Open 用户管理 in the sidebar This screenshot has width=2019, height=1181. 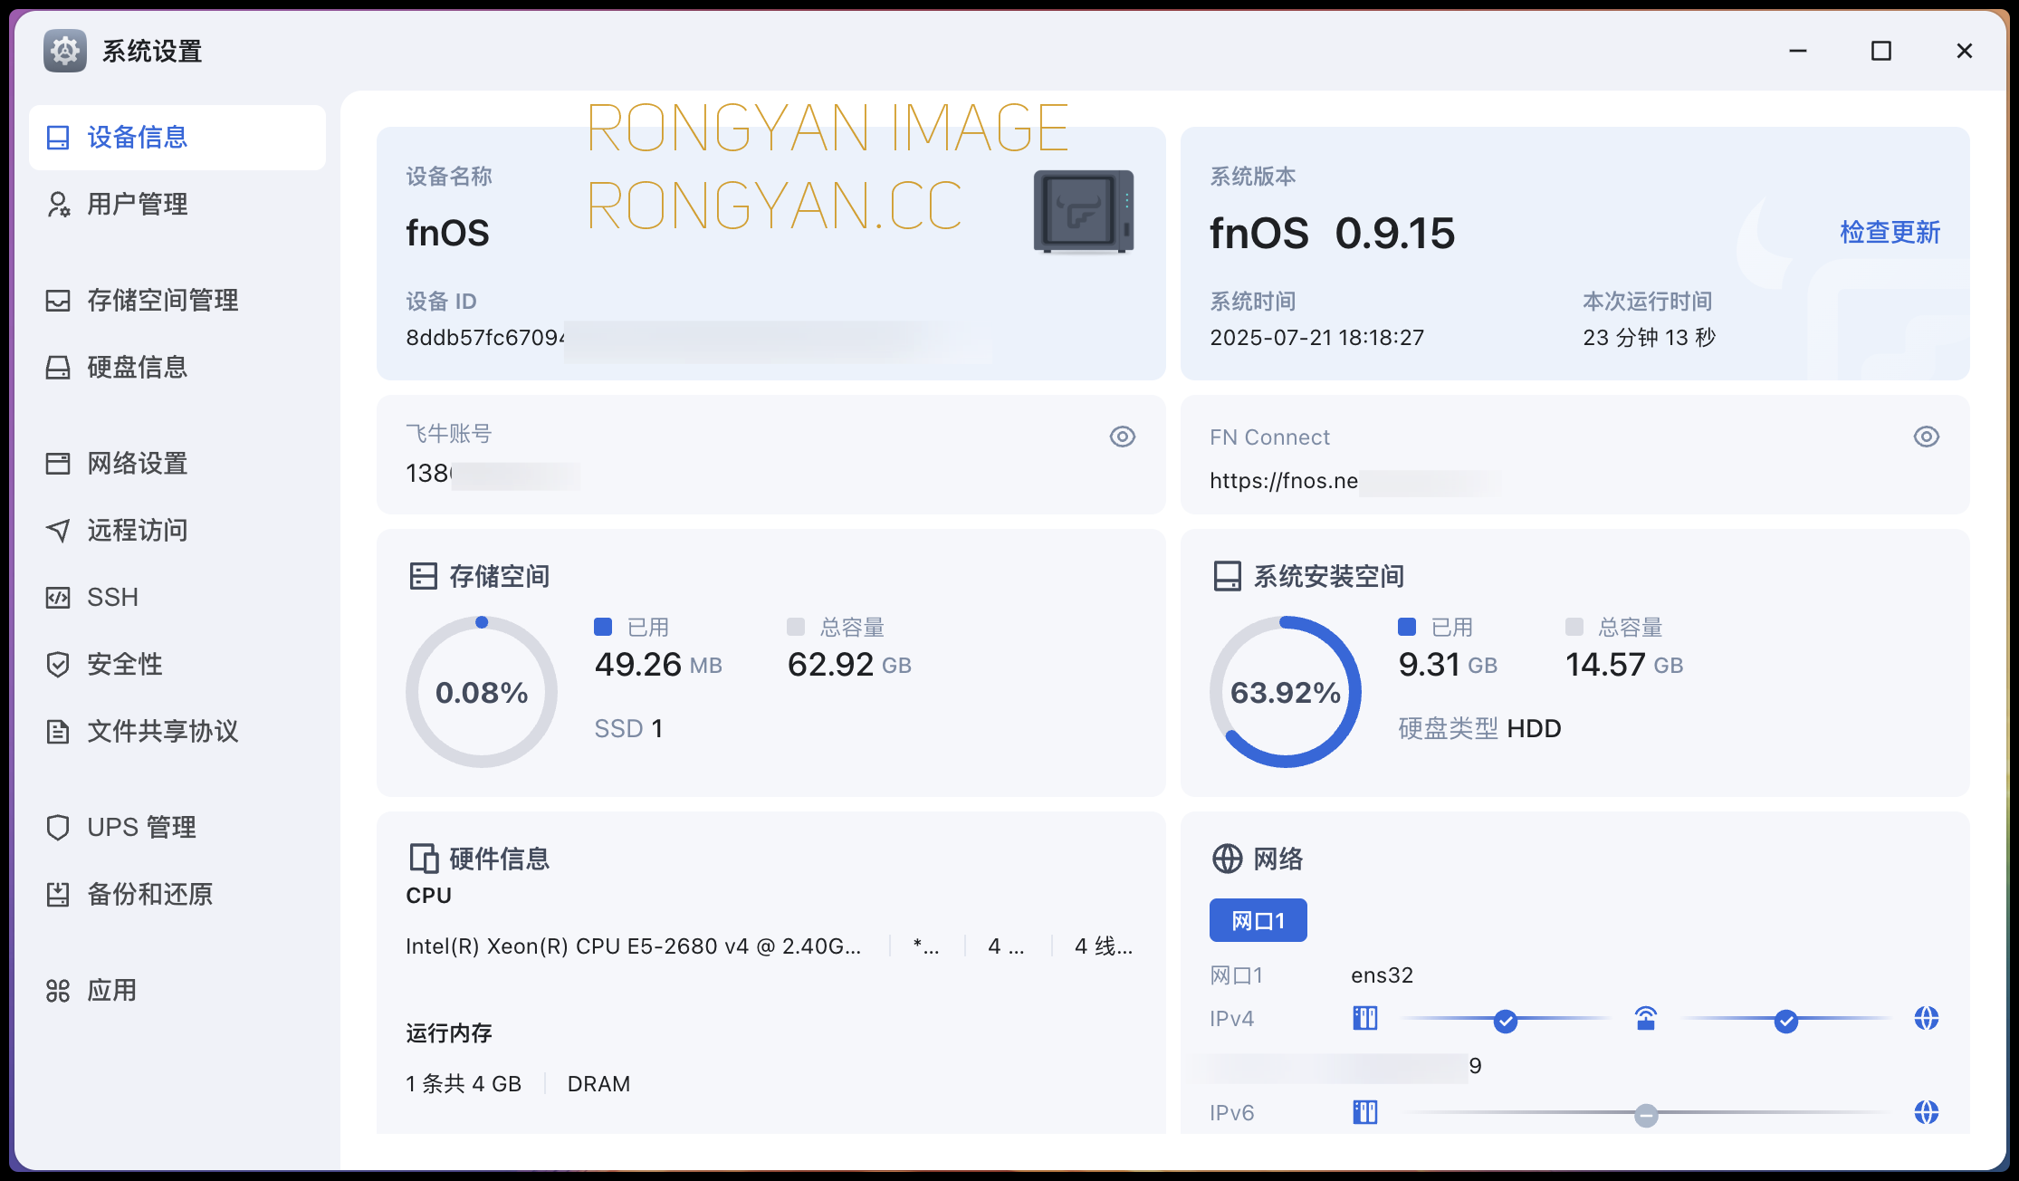point(177,205)
